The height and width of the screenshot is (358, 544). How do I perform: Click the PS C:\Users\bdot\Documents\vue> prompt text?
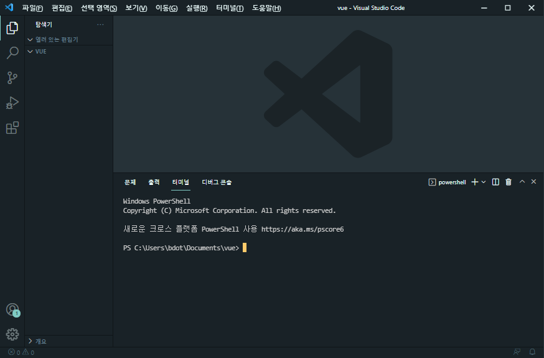181,248
